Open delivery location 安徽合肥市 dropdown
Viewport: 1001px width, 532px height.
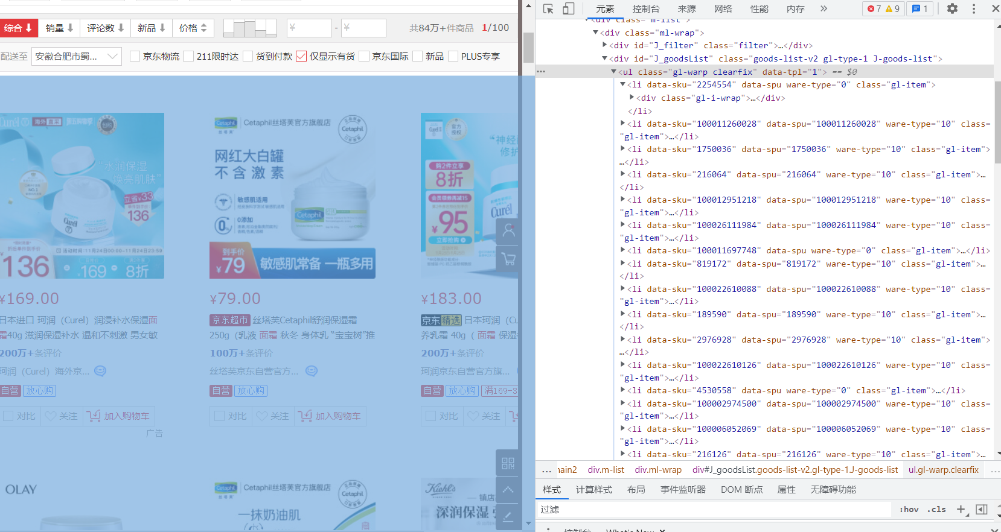[77, 56]
